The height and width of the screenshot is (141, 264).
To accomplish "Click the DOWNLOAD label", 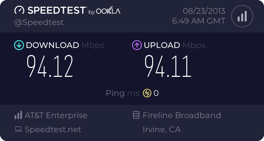I will pyautogui.click(x=52, y=45).
